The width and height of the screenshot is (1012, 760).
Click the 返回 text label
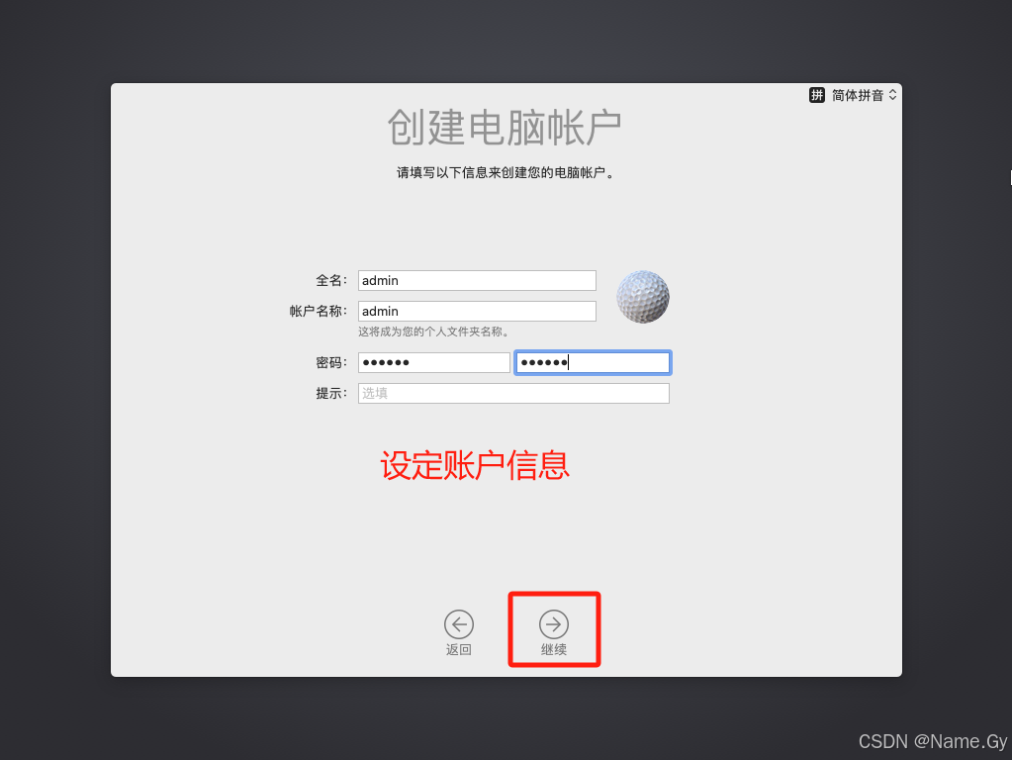tap(459, 649)
